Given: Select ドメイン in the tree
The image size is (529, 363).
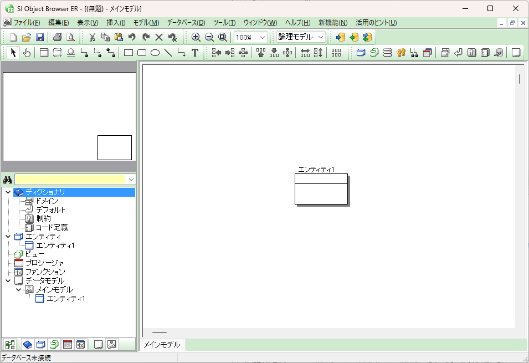Looking at the screenshot, I should coord(47,201).
